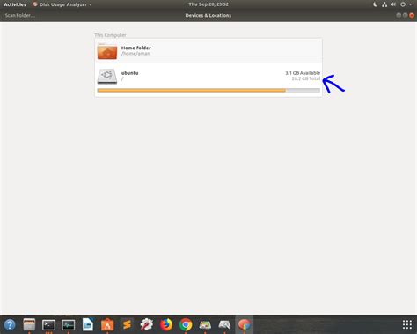Click the This Computer heading
The height and width of the screenshot is (334, 417).
[110, 35]
